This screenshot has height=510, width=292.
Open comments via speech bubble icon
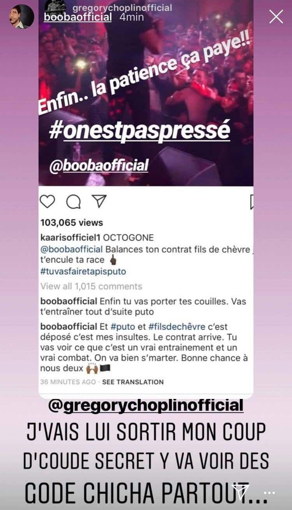(x=73, y=202)
